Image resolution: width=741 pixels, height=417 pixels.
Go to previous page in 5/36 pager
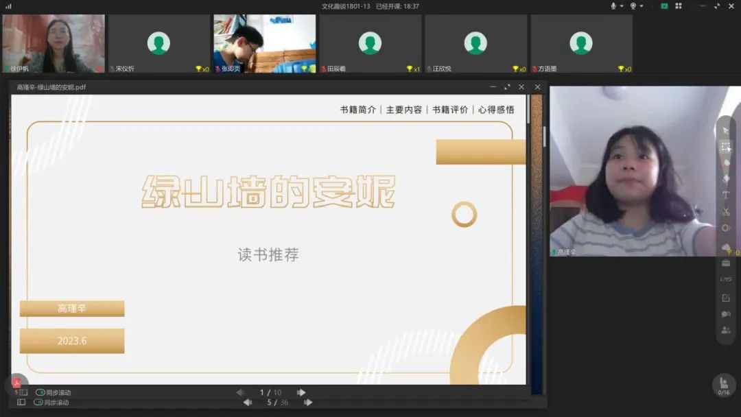click(x=247, y=403)
